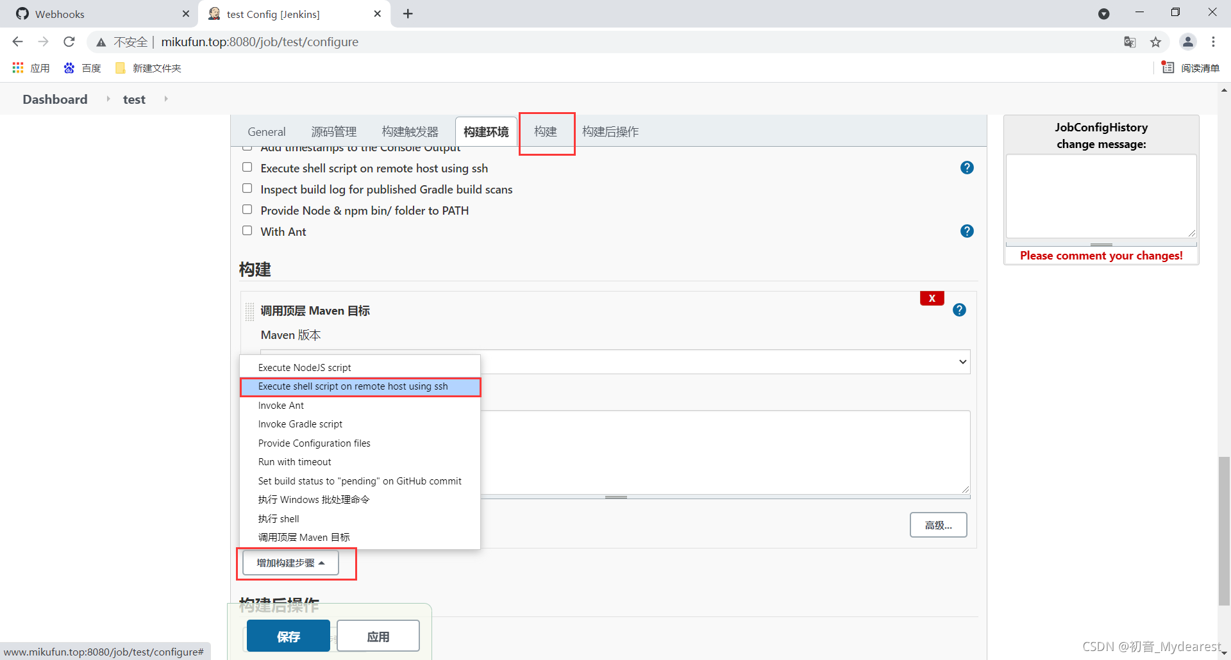Show help for With Ant option
The image size is (1231, 660).
[x=967, y=231]
